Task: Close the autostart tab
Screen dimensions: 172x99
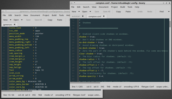Action: [83, 16]
